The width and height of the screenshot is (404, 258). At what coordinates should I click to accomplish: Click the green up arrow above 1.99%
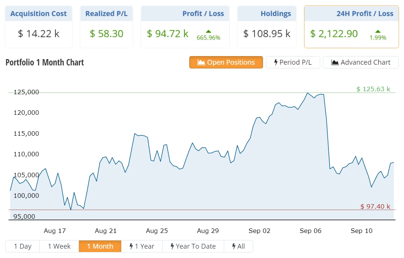(x=378, y=31)
